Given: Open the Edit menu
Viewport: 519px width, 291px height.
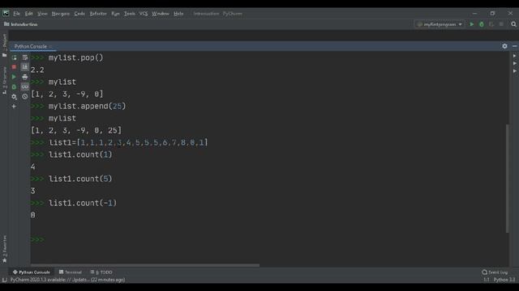Looking at the screenshot, I should coord(29,14).
